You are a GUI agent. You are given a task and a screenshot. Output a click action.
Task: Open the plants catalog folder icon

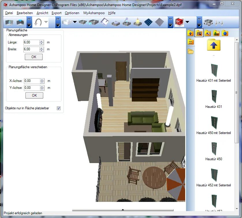tap(216, 33)
